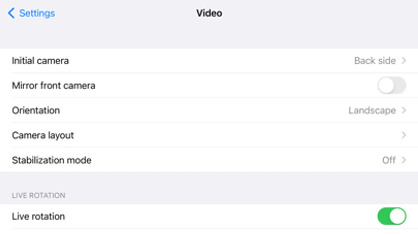418x235 pixels.
Task: Enable the Mirror front camera switch
Action: tap(391, 85)
